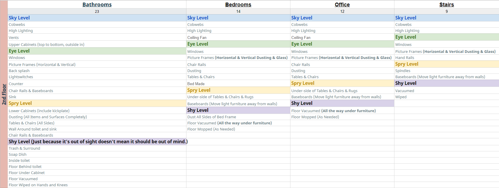The image size is (499, 188).
Task: Select Shy Level under Office
Action: 342,103
